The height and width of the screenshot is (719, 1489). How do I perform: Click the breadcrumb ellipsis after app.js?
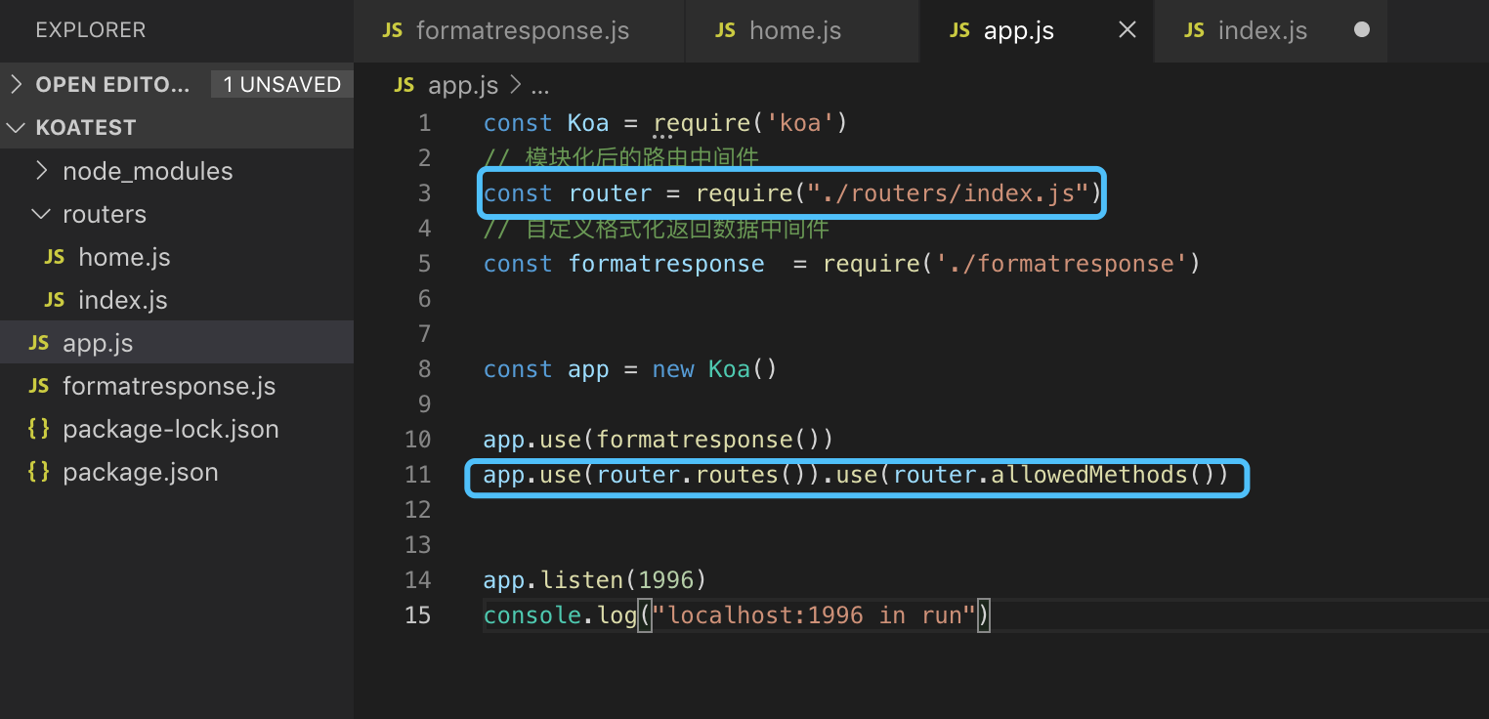tap(539, 86)
